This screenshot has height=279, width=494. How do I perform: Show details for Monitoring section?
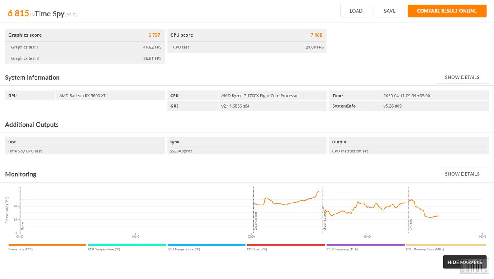tap(462, 174)
